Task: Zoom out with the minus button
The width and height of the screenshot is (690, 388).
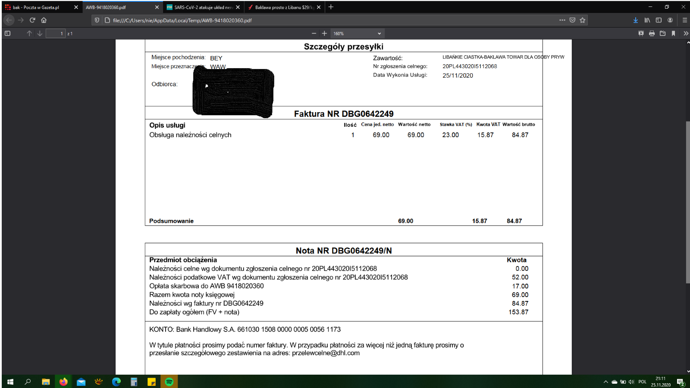Action: pos(314,33)
